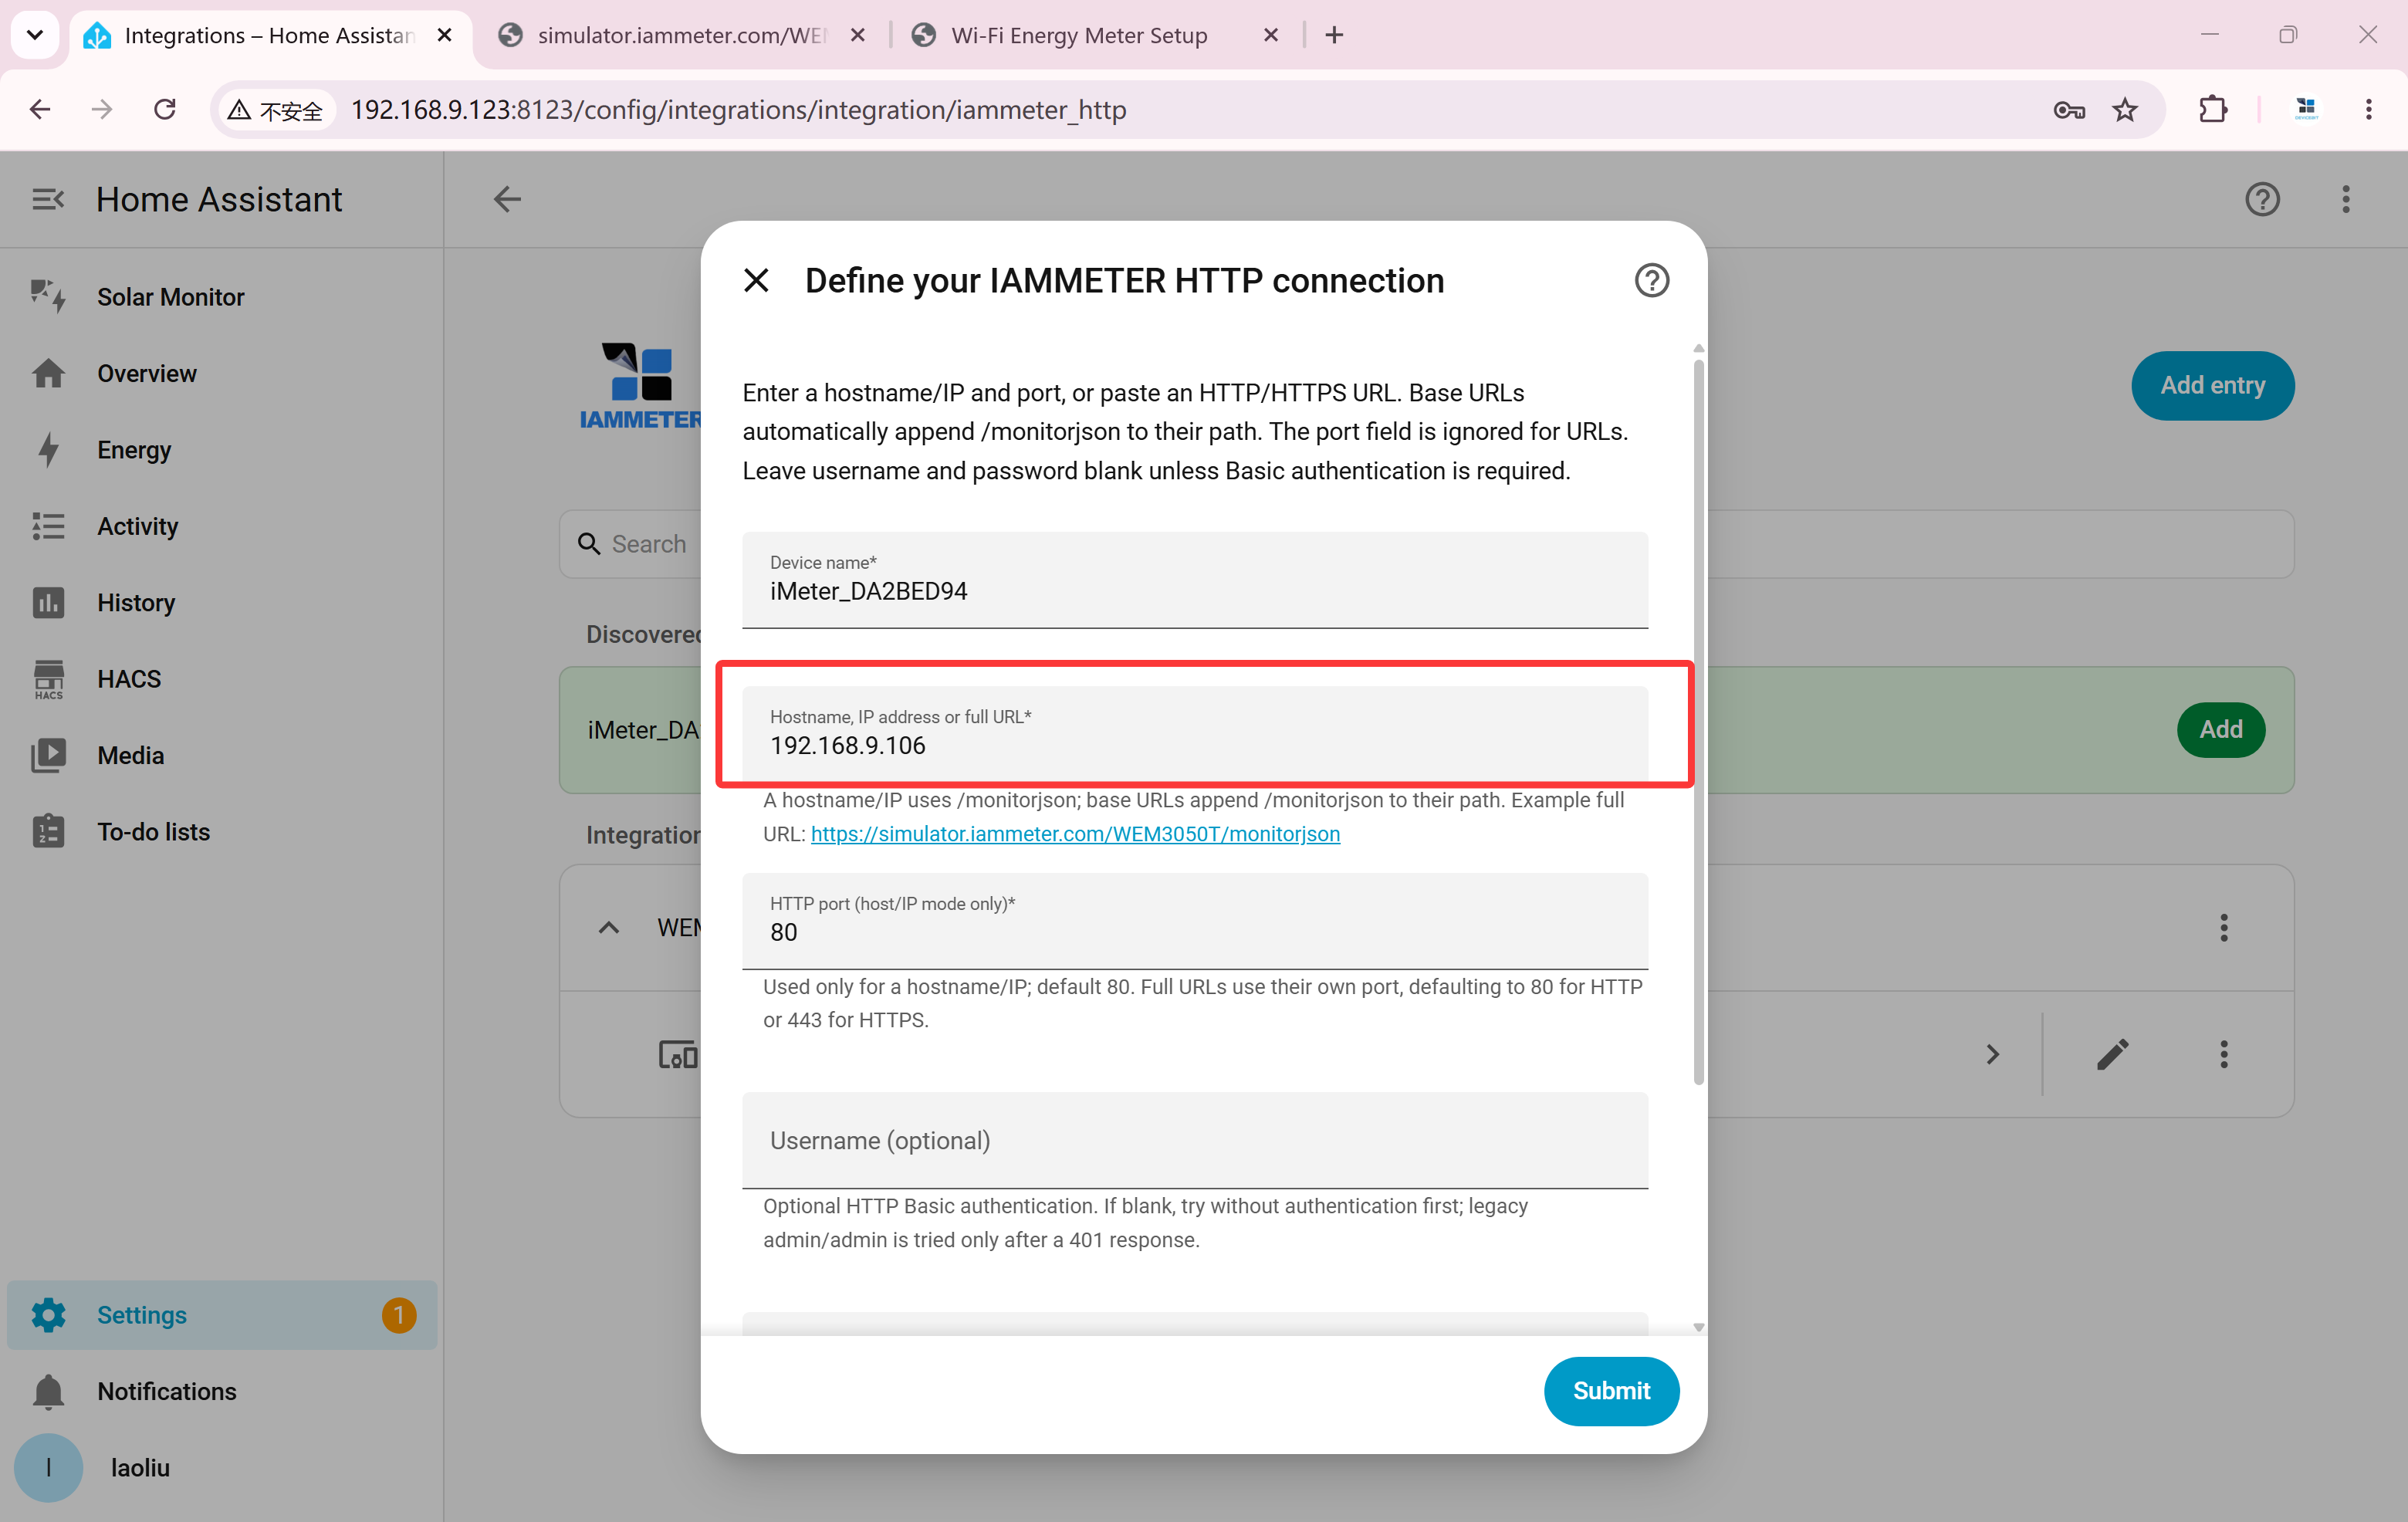
Task: Add the discovered iMeter device
Action: [x=2220, y=730]
